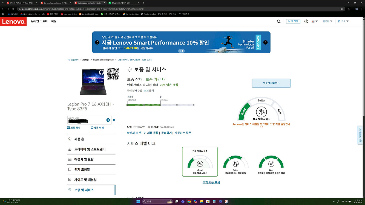The width and height of the screenshot is (365, 205).
Task: Click 여기 link to edit purchase date
Action: tap(146, 90)
